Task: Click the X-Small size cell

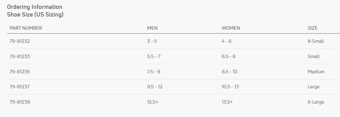Action: (316, 41)
